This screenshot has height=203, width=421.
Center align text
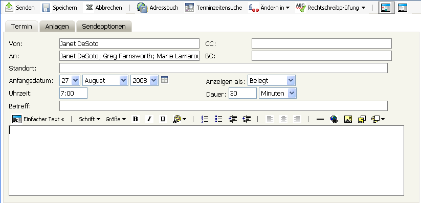coord(283,119)
